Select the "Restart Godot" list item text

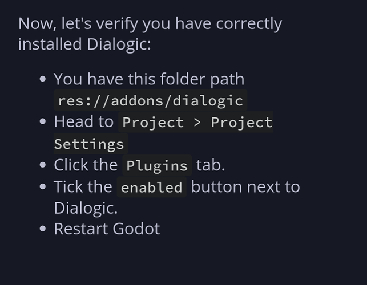107,229
